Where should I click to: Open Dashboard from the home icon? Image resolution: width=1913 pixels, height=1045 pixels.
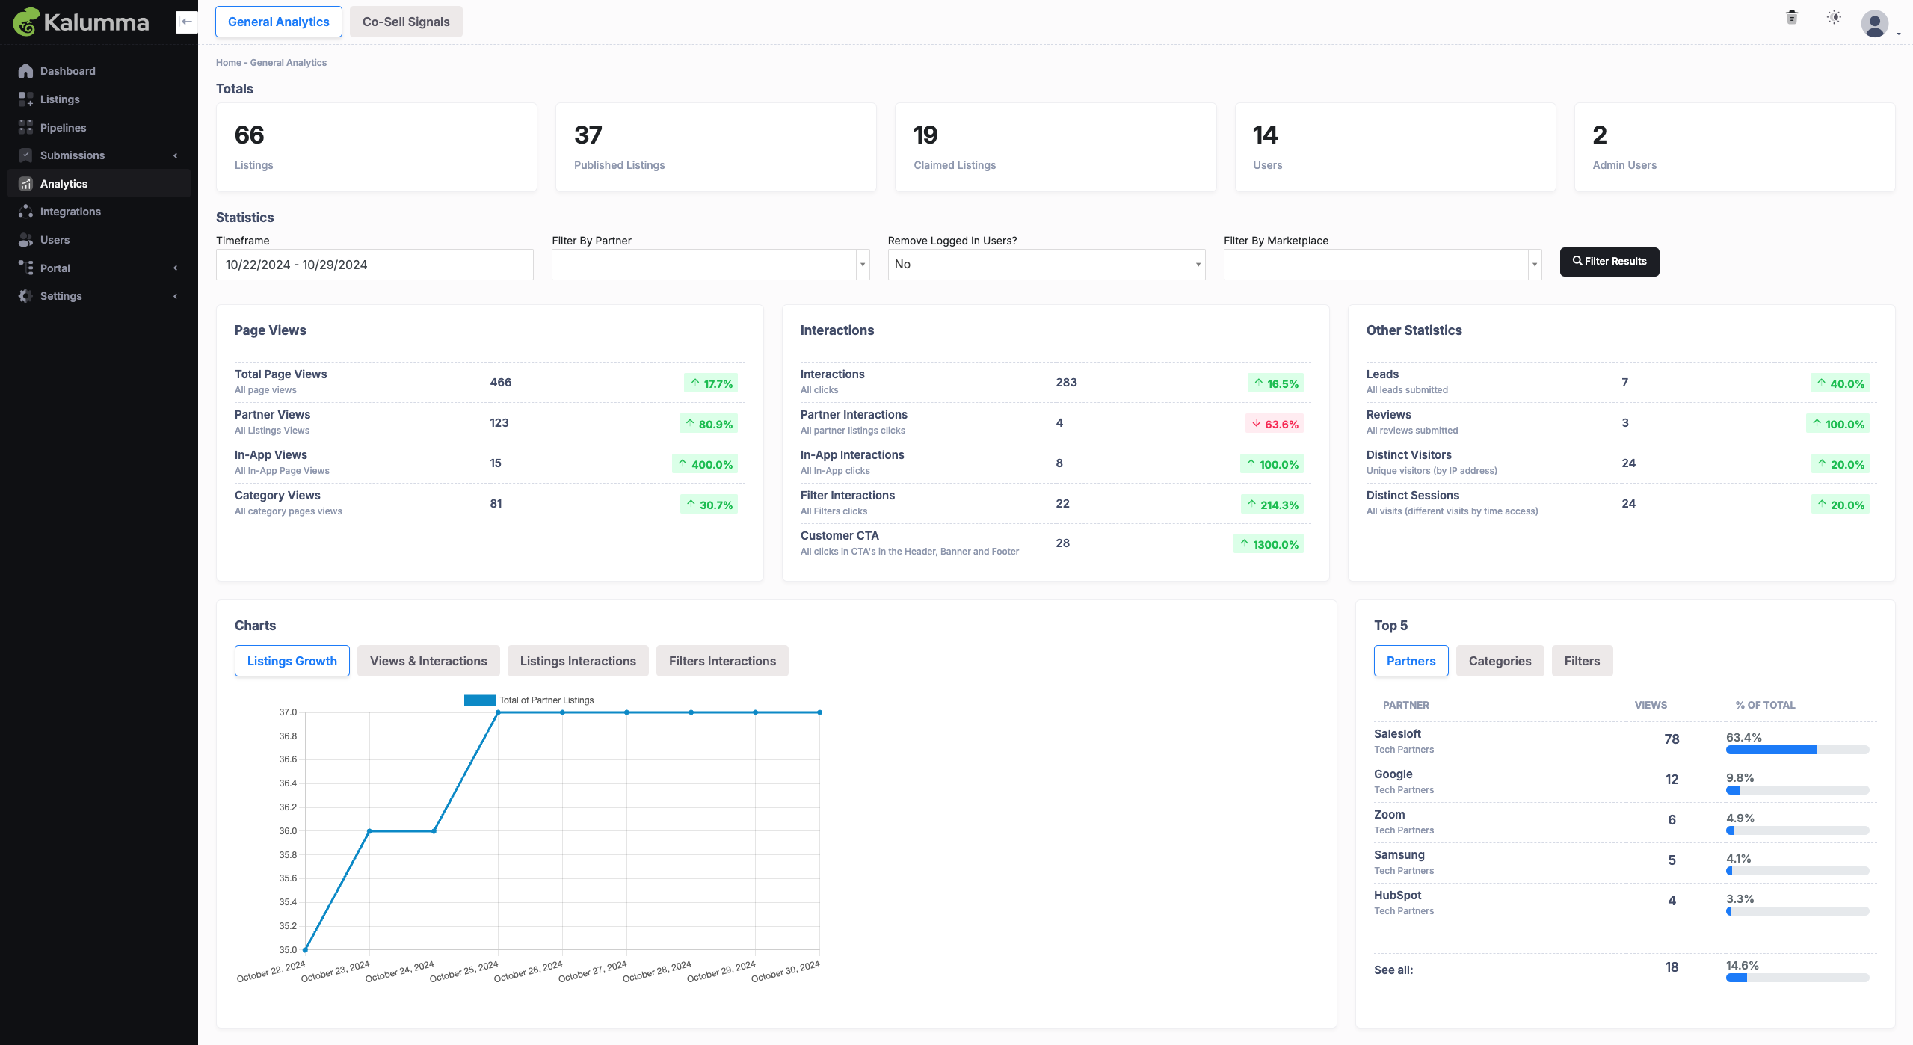(25, 71)
